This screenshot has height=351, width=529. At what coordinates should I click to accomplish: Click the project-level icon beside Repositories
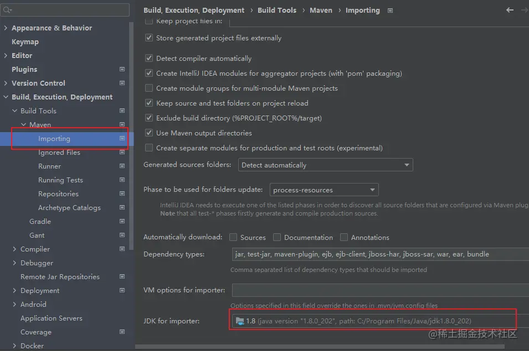(x=122, y=193)
